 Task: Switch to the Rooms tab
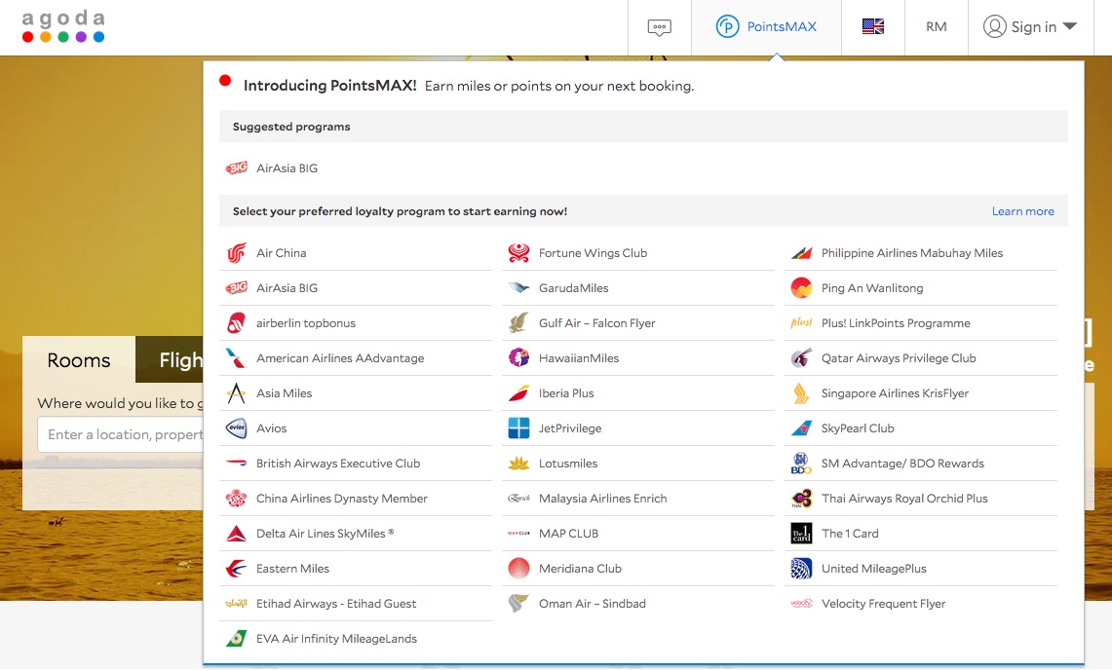pos(79,360)
